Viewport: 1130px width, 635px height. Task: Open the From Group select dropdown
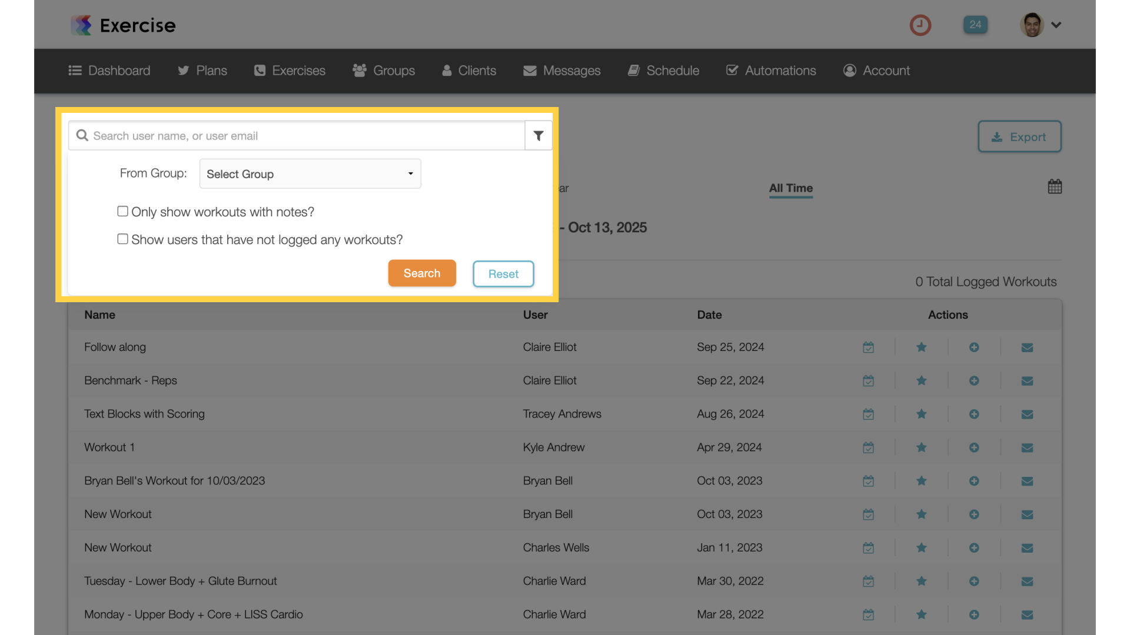pyautogui.click(x=310, y=173)
